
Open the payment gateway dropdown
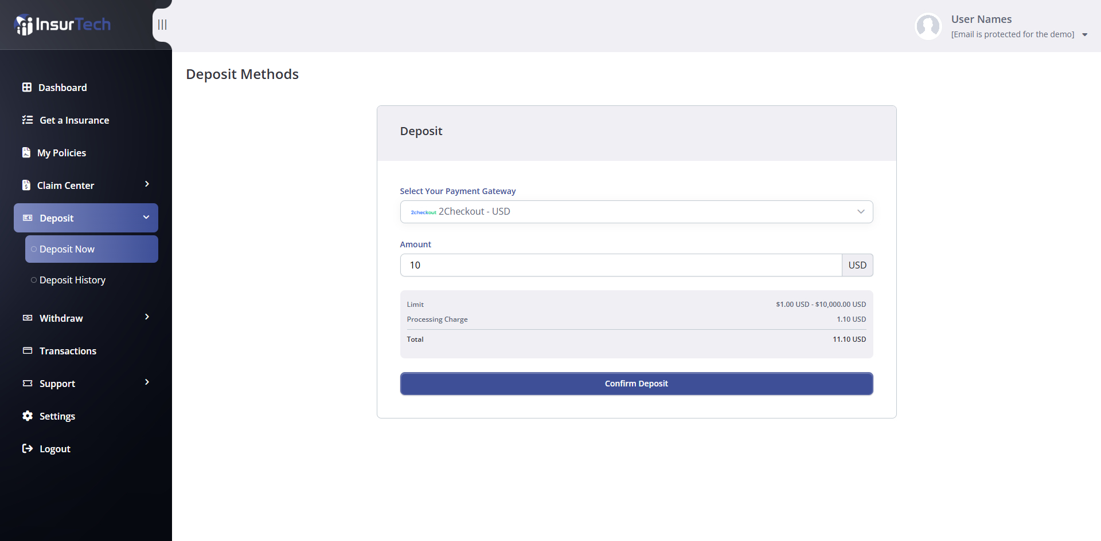(636, 212)
